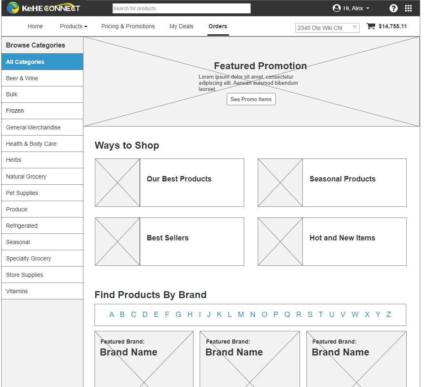Click the Seasonal Products image thumbnail
Viewport: 439px width, 387px height.
(x=280, y=183)
